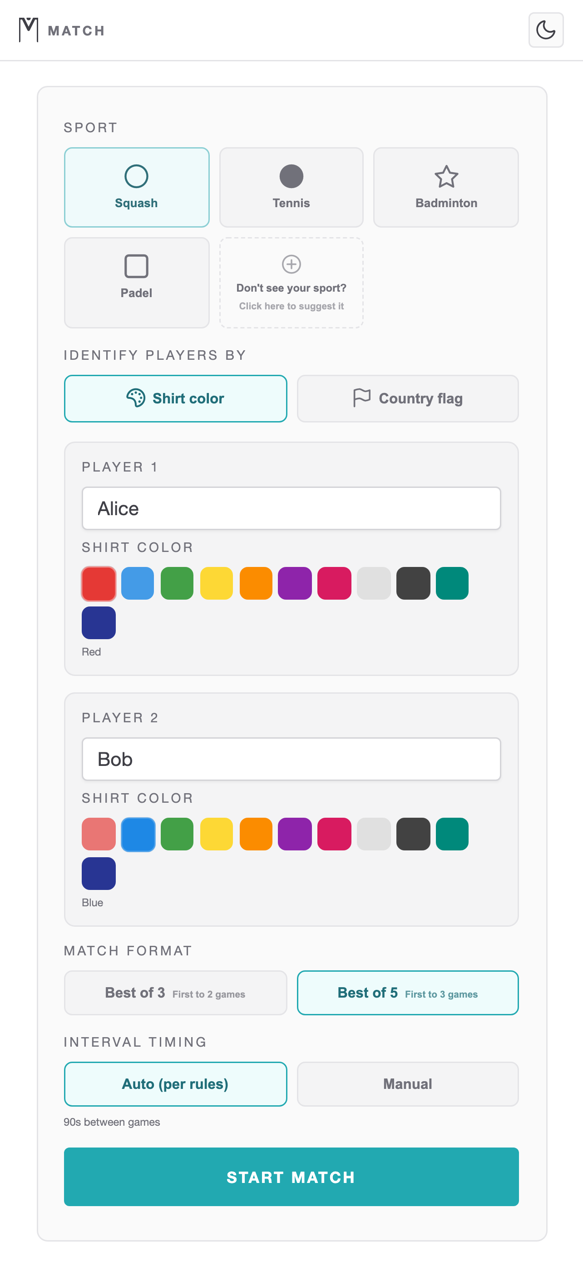
Task: Switch interval timing to Auto (per rules)
Action: [175, 1083]
